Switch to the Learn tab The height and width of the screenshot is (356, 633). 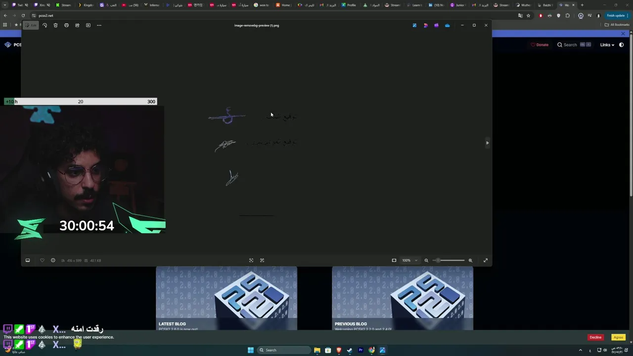click(x=416, y=5)
